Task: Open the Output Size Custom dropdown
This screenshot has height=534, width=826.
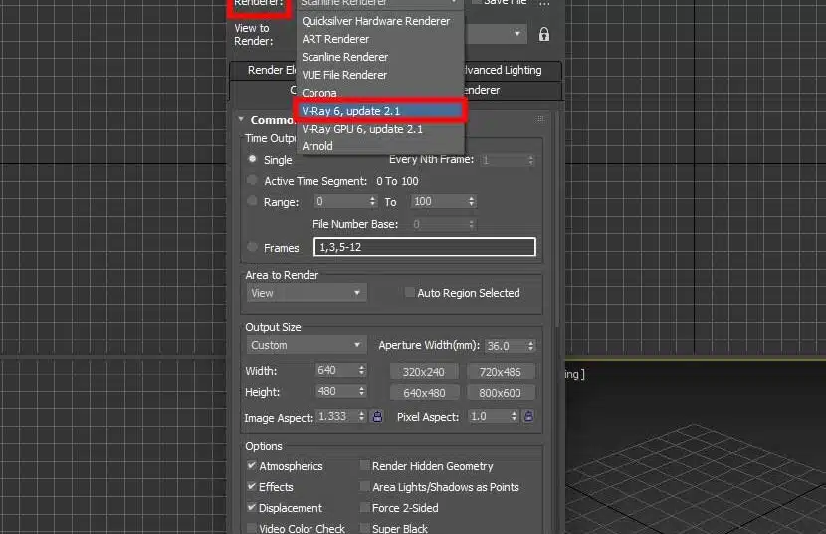Action: click(307, 346)
